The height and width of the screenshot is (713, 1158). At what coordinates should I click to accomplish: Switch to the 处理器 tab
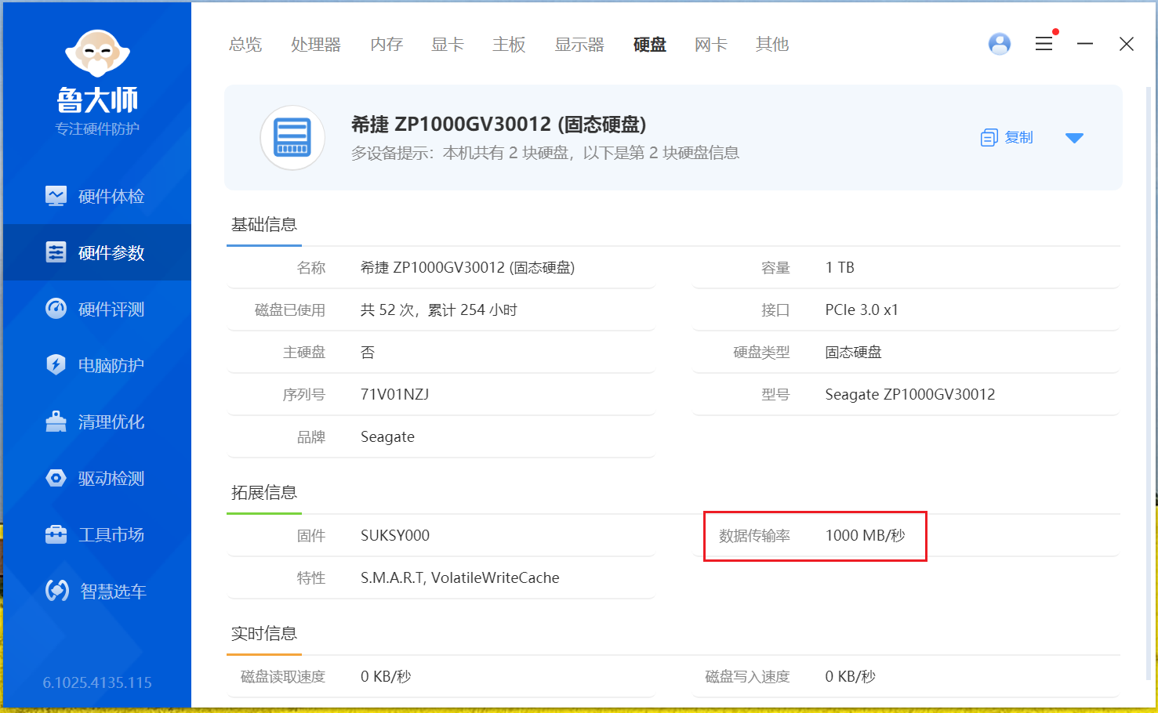coord(316,45)
